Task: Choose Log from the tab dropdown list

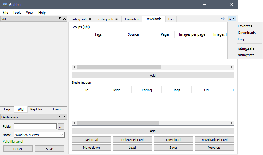Action: pos(241,39)
